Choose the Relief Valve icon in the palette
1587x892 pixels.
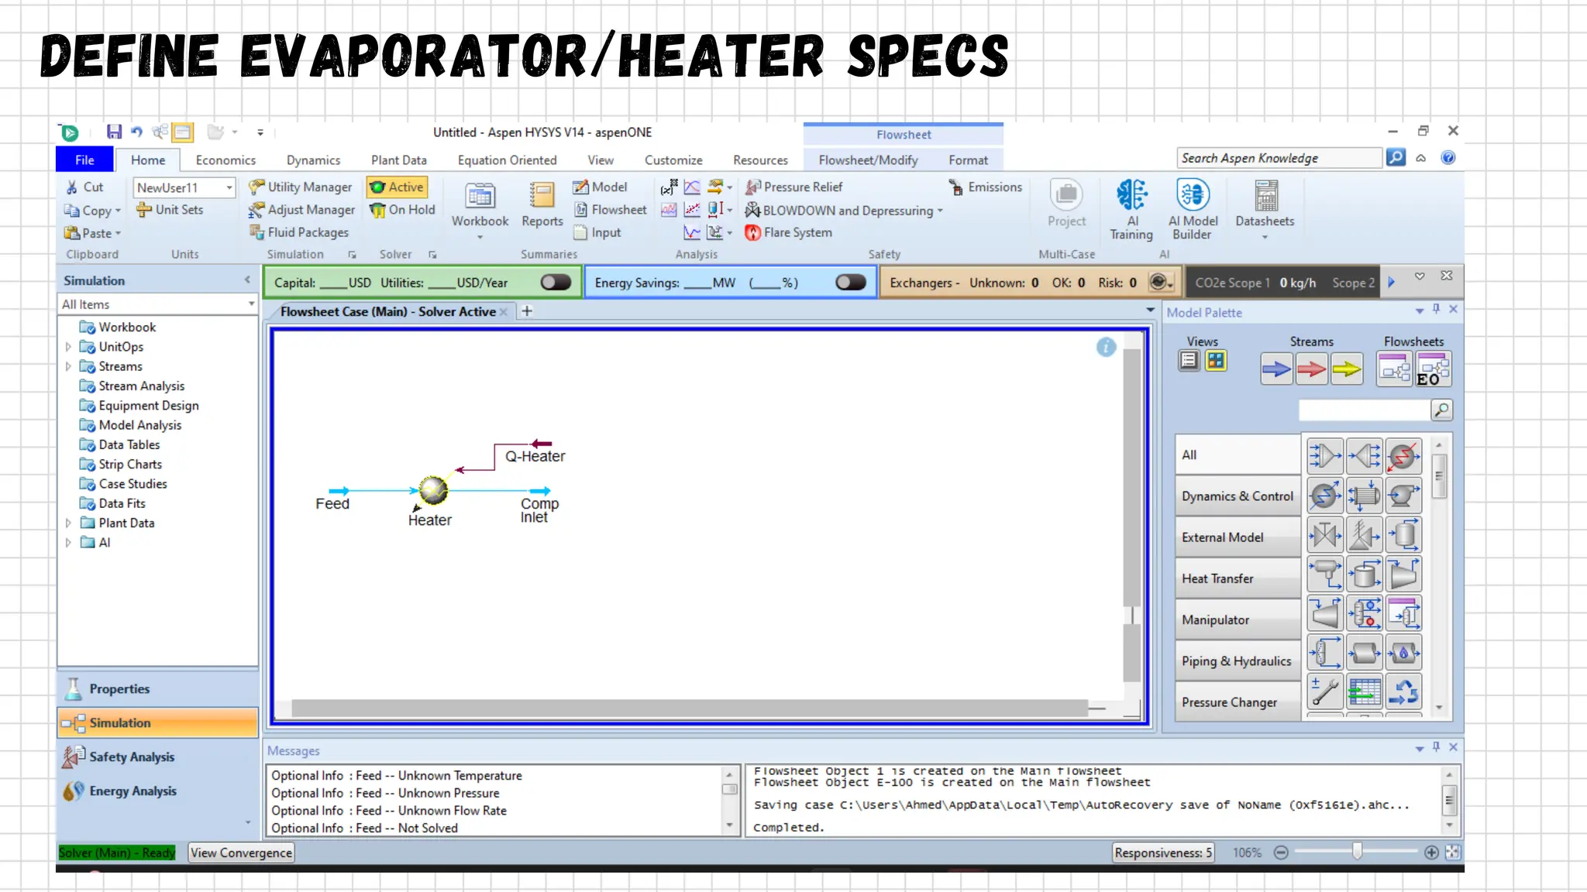click(x=1364, y=535)
